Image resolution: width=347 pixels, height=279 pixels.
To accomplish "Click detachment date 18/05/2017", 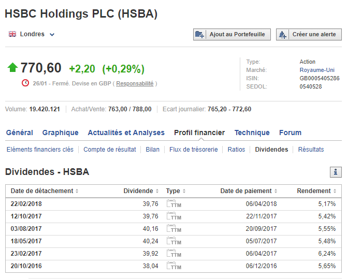I will 26,241.
